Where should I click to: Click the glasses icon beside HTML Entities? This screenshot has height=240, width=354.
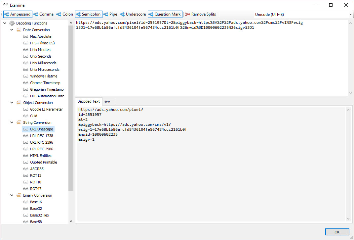pyautogui.click(x=26, y=156)
